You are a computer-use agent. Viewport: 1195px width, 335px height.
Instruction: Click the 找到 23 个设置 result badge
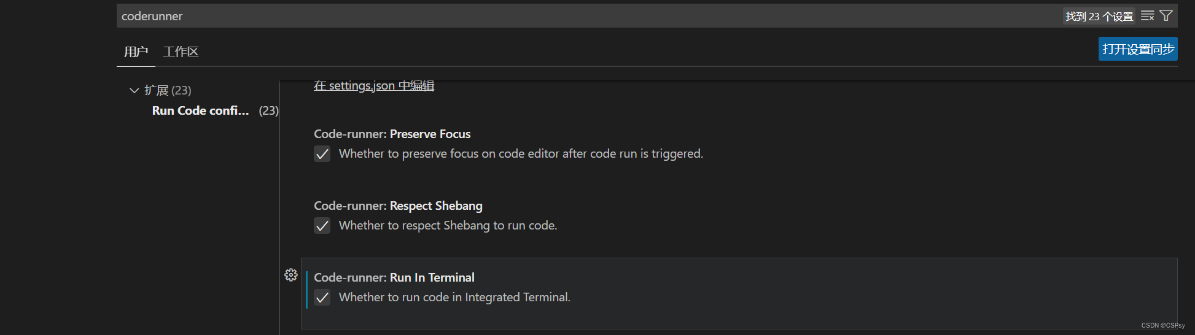coord(1099,17)
